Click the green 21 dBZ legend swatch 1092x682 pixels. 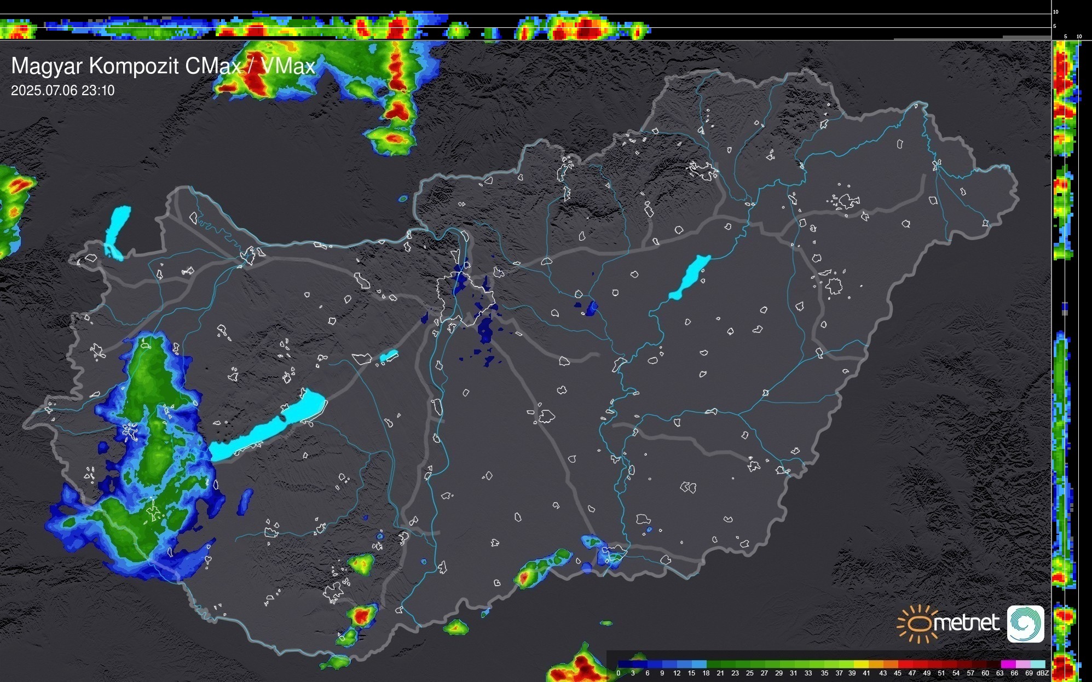729,664
